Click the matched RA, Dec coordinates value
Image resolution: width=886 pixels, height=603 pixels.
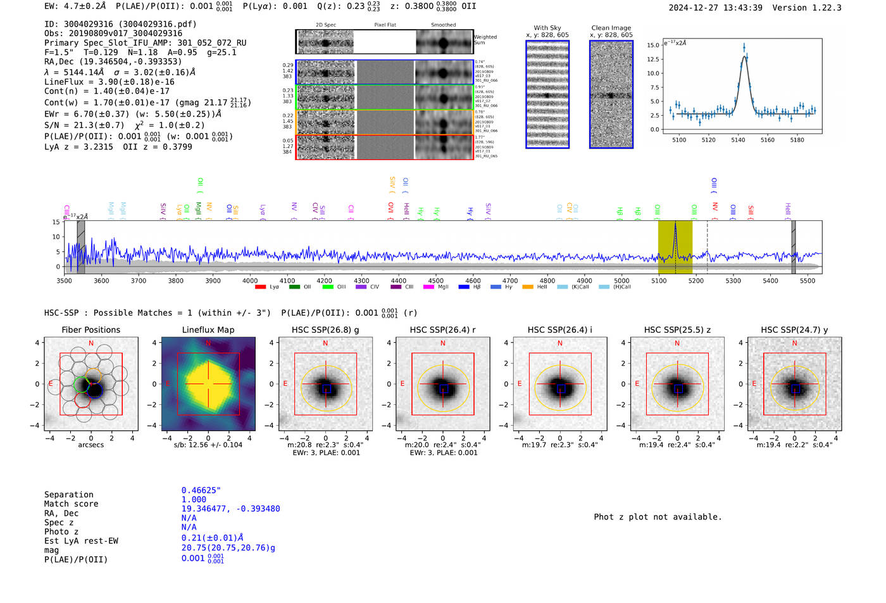230,509
